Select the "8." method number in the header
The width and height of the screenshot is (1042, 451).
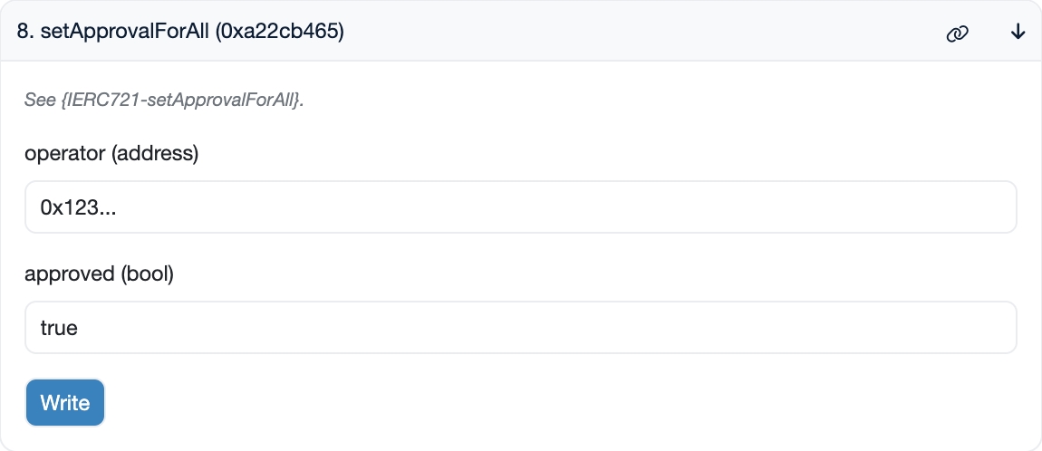[25, 32]
